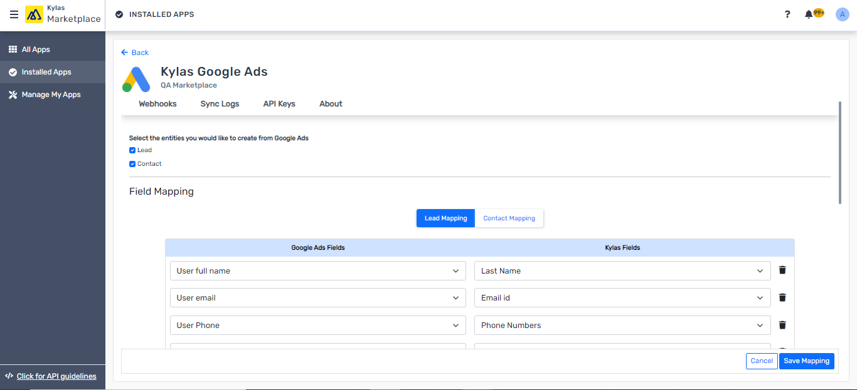Open the hamburger navigation menu
857x390 pixels.
(14, 14)
